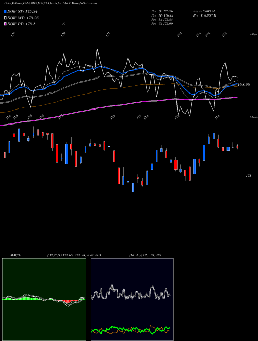Click the 'Avg V: 0.005 M' value
The height and width of the screenshot is (341, 258).
(x=204, y=11)
